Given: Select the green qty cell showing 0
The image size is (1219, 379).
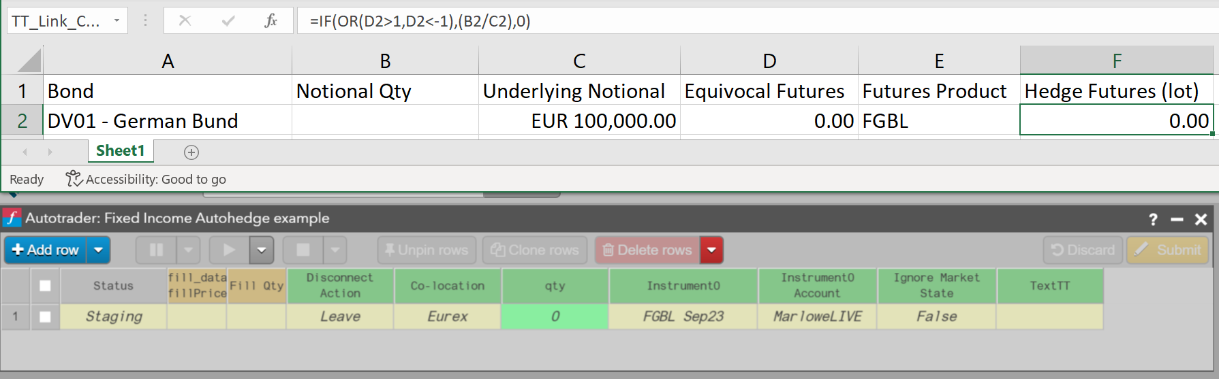Looking at the screenshot, I should pyautogui.click(x=555, y=316).
